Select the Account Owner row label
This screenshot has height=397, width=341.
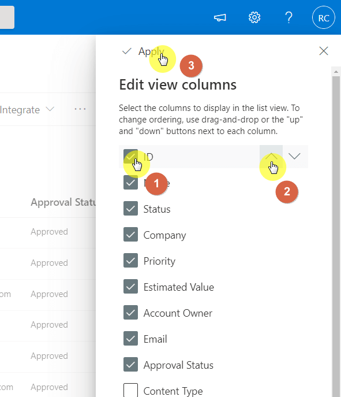178,313
